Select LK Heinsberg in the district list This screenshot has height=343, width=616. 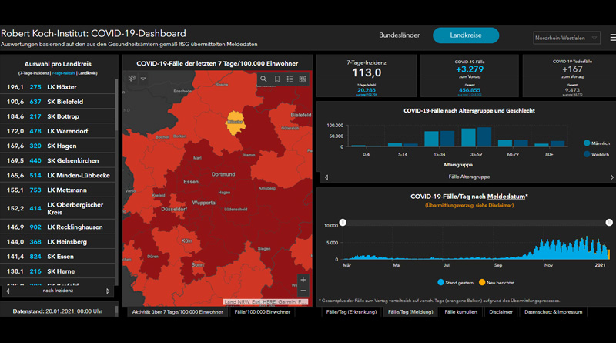tap(58, 242)
